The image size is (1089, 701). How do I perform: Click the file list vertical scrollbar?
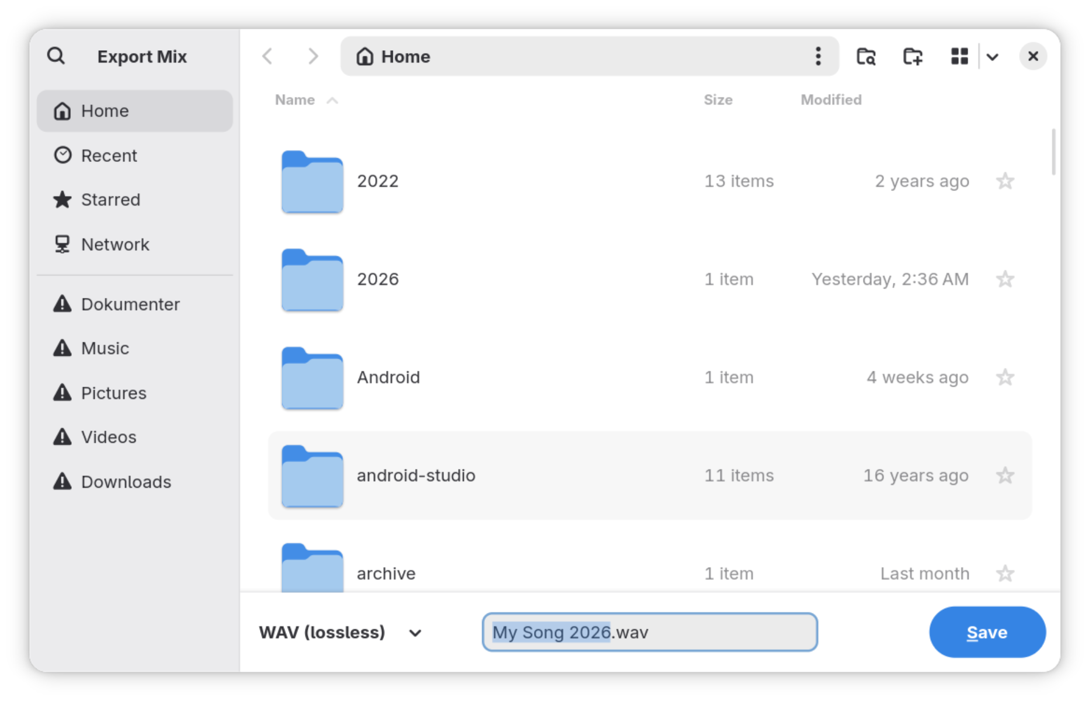click(x=1053, y=152)
